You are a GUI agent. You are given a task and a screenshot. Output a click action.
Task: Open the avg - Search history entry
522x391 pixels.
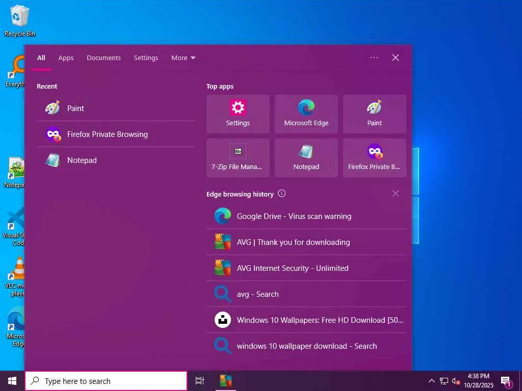coord(306,294)
